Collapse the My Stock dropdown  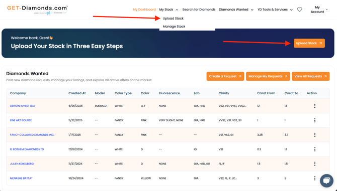pyautogui.click(x=168, y=10)
